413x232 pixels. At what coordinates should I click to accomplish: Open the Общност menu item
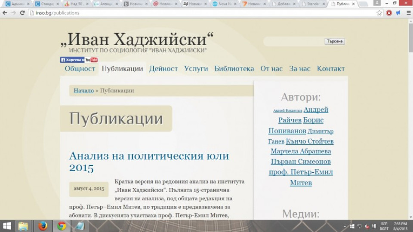pos(80,69)
